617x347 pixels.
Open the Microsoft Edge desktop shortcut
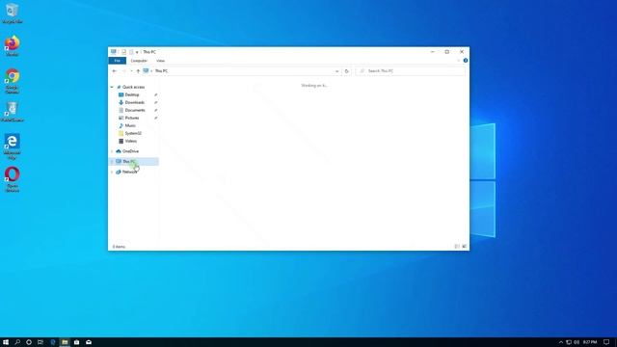(13, 147)
